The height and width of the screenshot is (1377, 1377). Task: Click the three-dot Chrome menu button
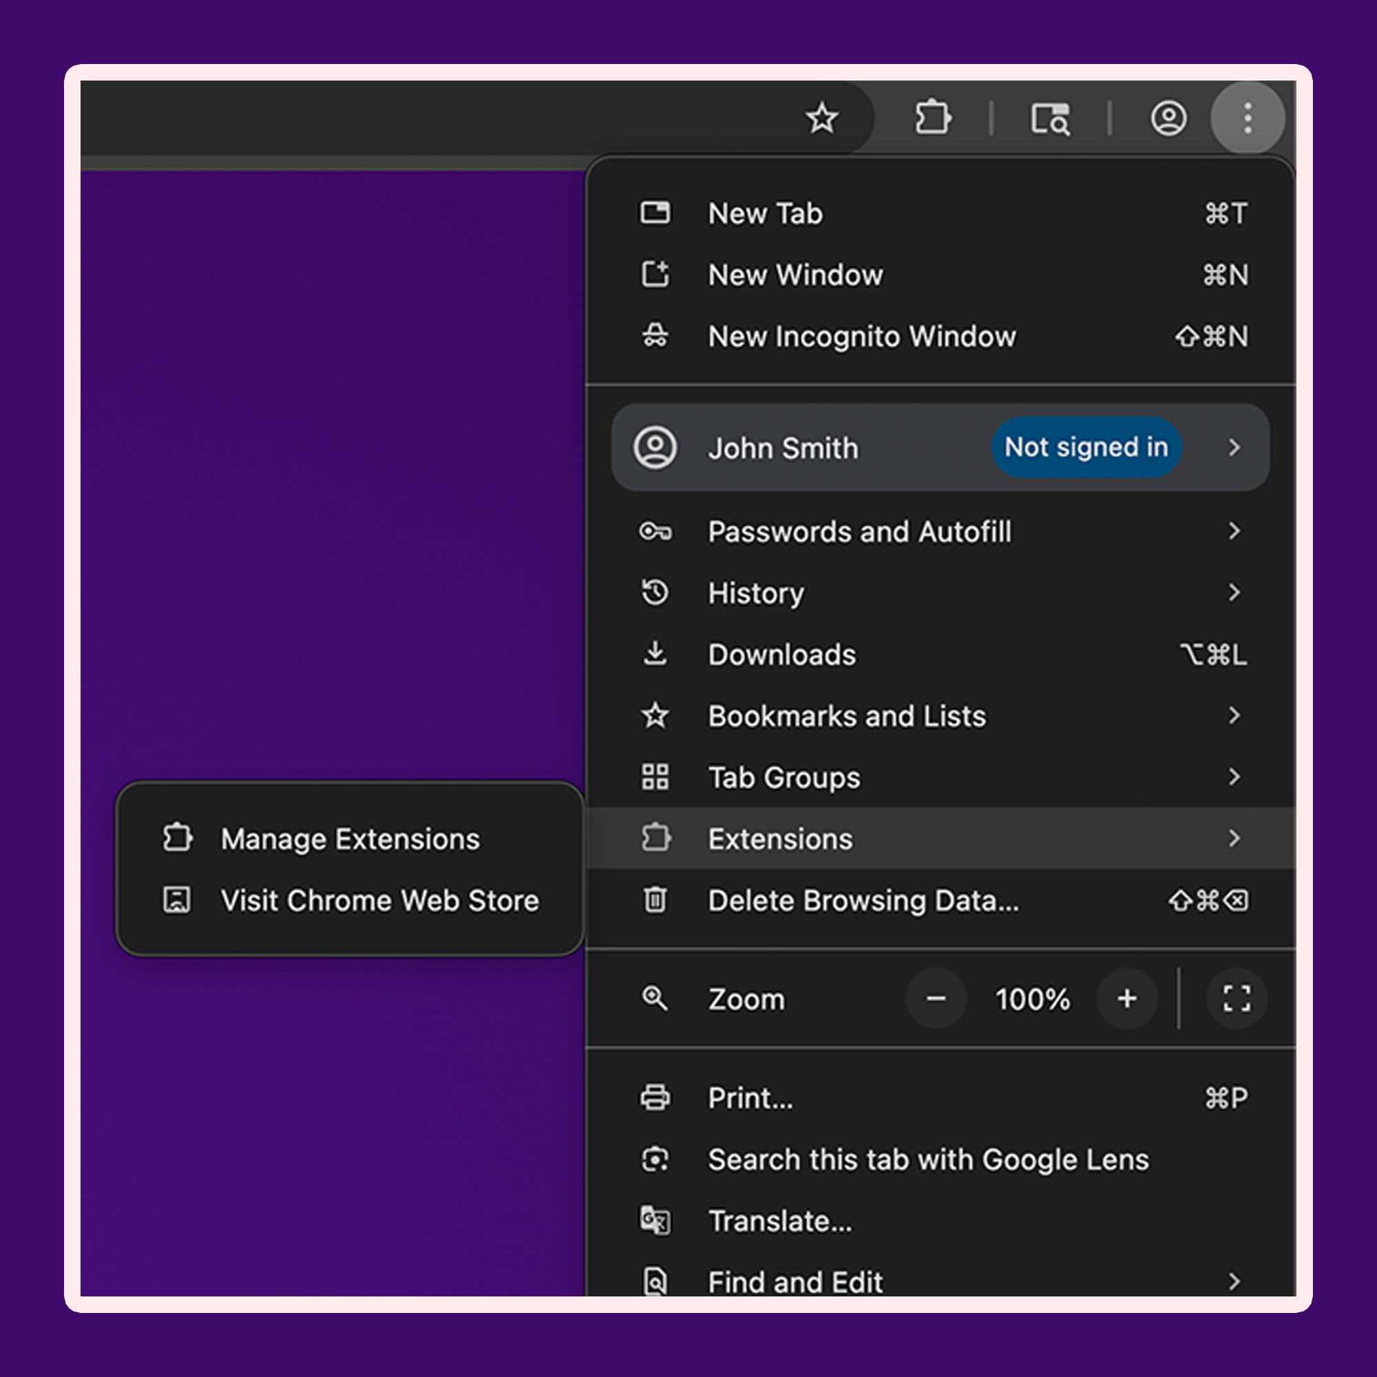pyautogui.click(x=1248, y=118)
